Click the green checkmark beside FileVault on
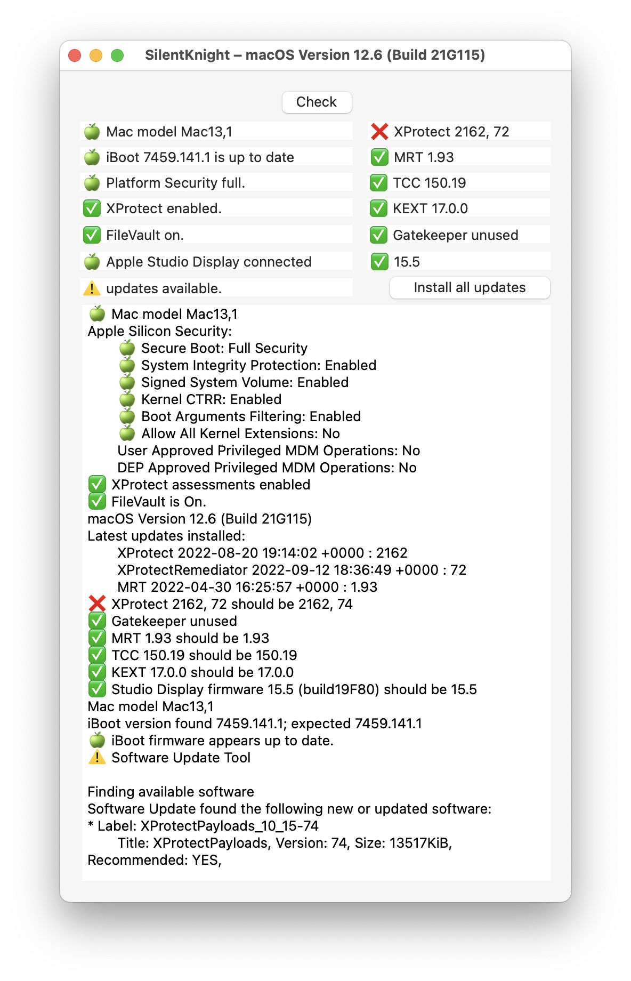Viewport: 631px width, 981px height. [92, 235]
